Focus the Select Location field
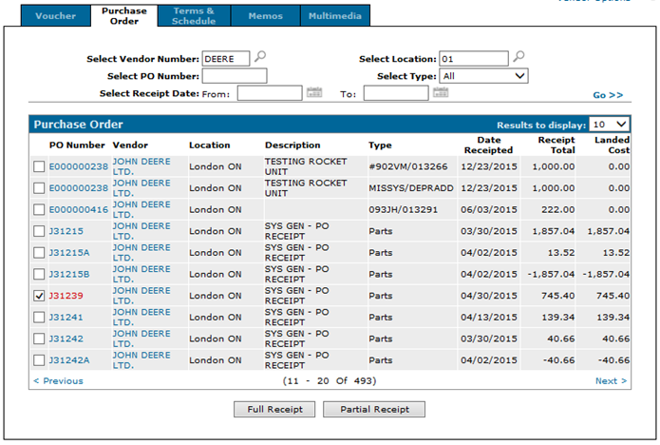Image resolution: width=660 pixels, height=445 pixels. [x=474, y=59]
